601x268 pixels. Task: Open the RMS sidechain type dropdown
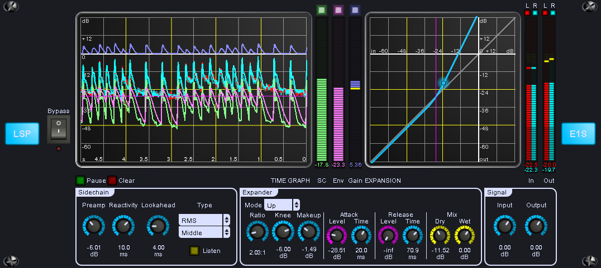204,220
